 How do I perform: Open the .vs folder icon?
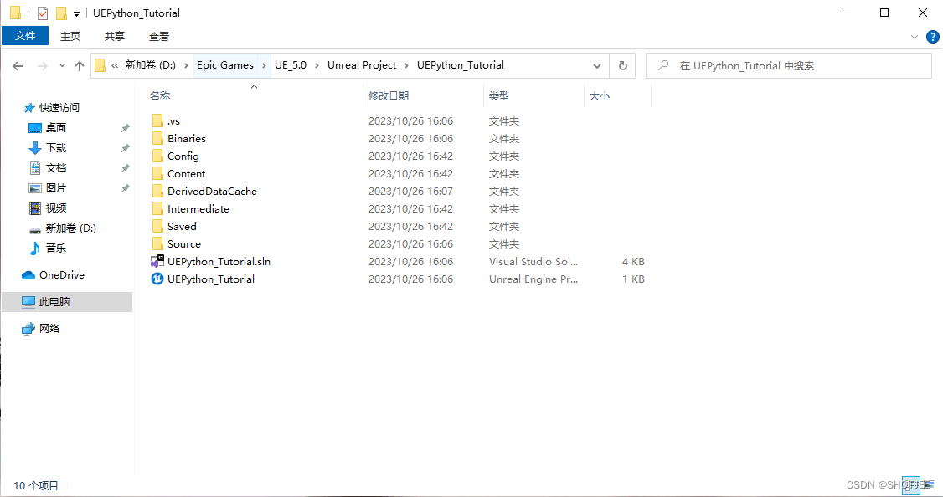pyautogui.click(x=157, y=120)
